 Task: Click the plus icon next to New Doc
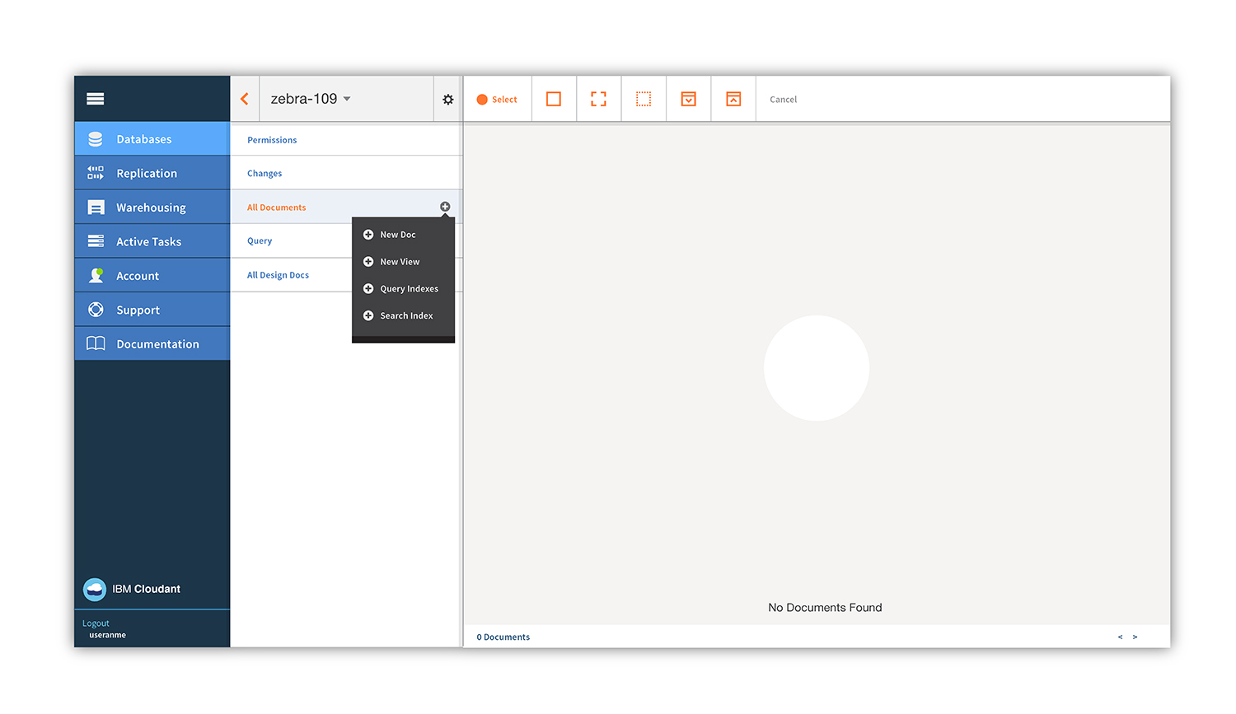[368, 235]
